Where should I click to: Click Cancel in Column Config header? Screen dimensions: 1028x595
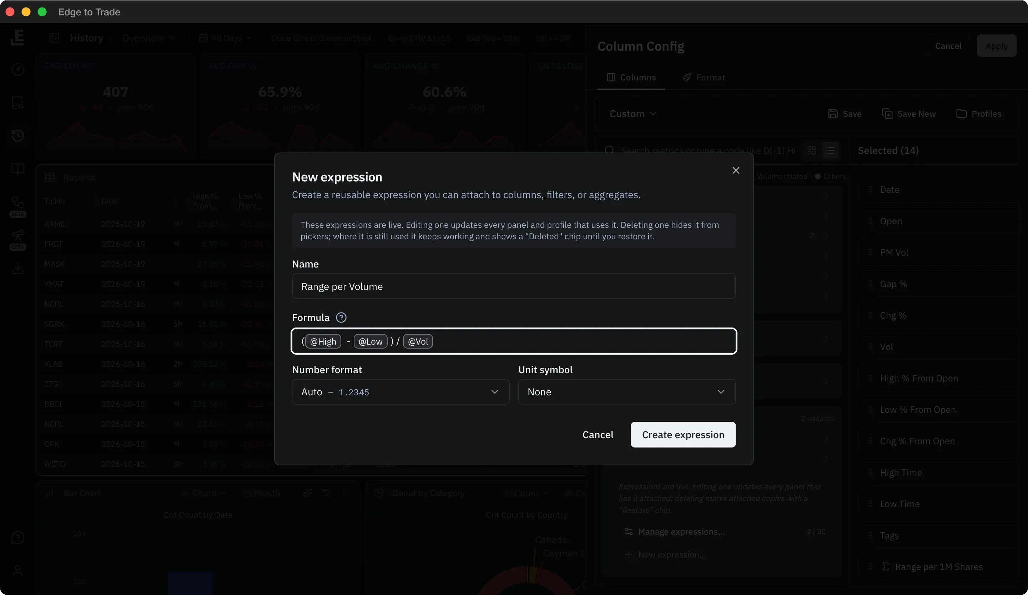click(948, 46)
